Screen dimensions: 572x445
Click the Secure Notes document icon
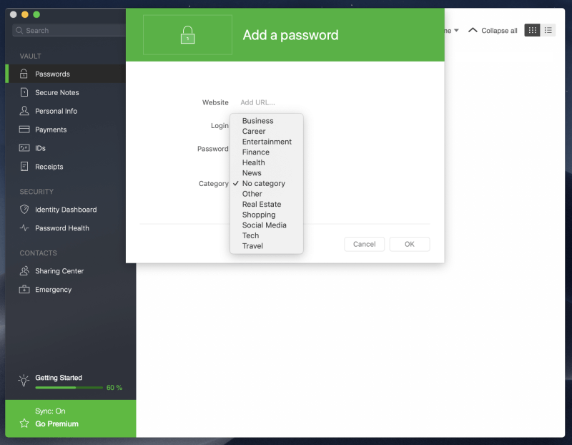[x=24, y=92]
